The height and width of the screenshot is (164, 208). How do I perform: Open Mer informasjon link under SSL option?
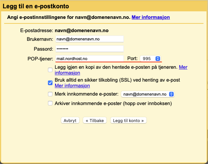(x=72, y=86)
